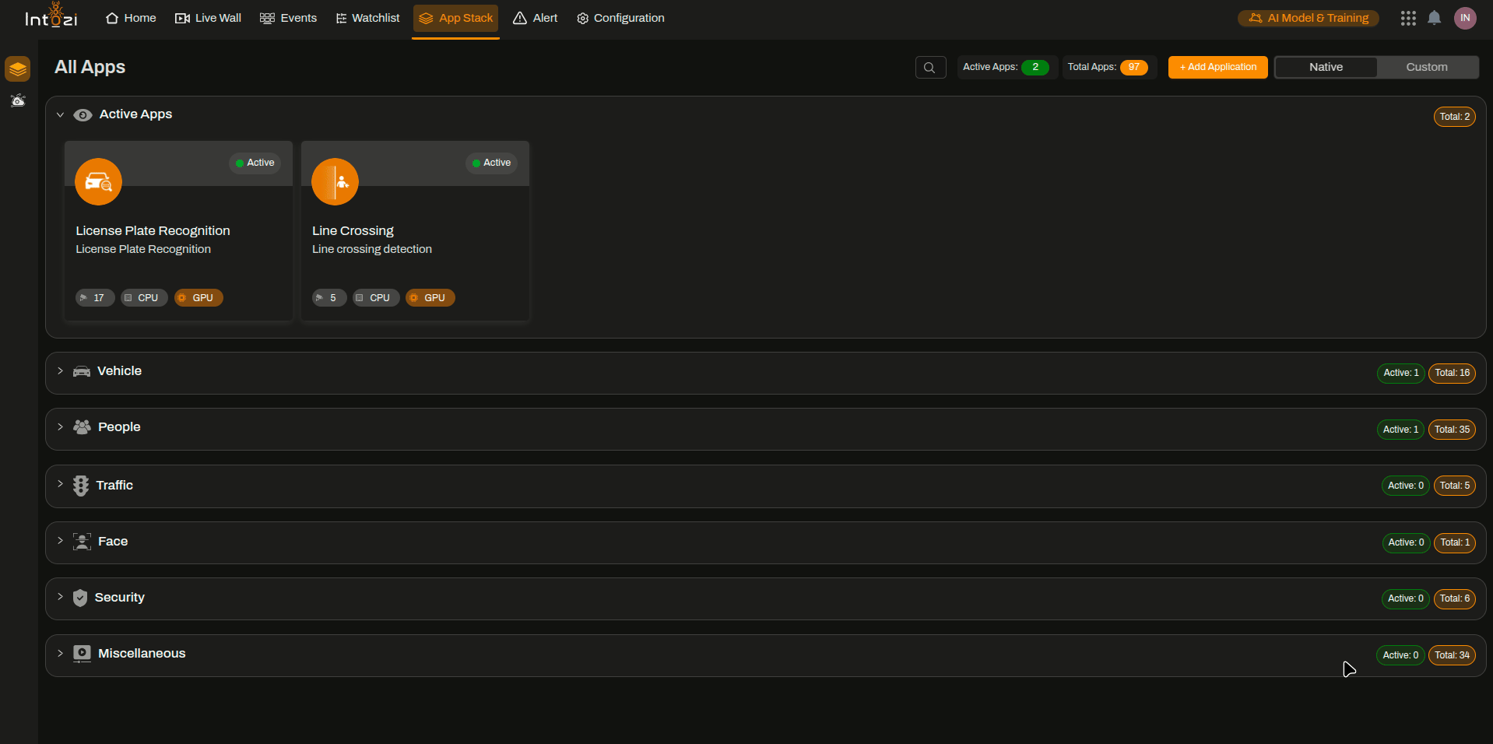Click the second sidebar icon below layers
The height and width of the screenshot is (744, 1493).
click(x=18, y=100)
